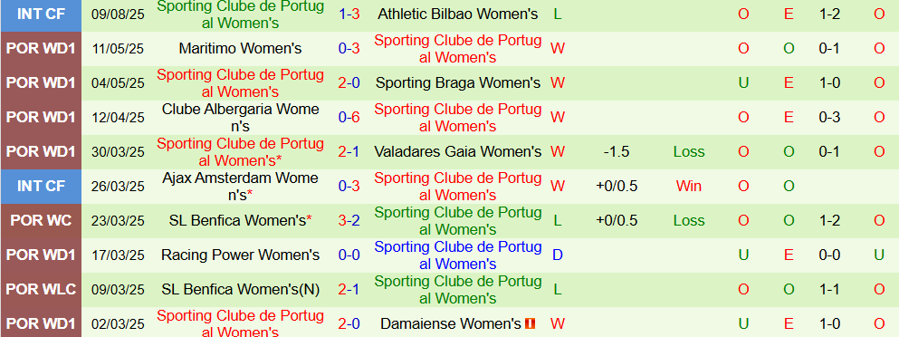Open the Clube Albergaria Women's team page
The height and width of the screenshot is (337, 899).
pyautogui.click(x=240, y=118)
